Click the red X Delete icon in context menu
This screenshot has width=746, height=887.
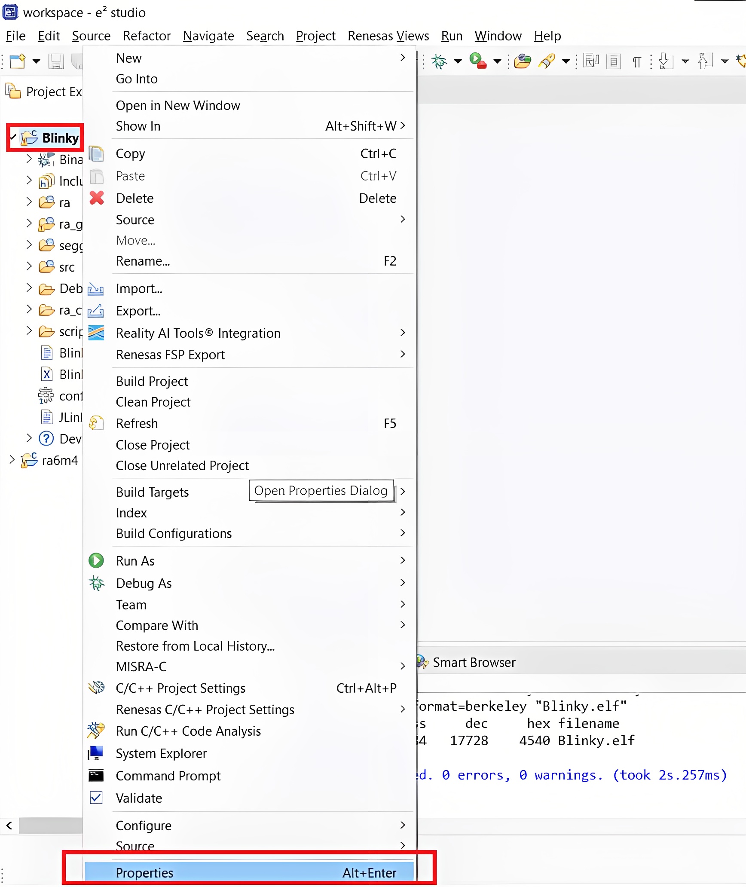point(96,198)
